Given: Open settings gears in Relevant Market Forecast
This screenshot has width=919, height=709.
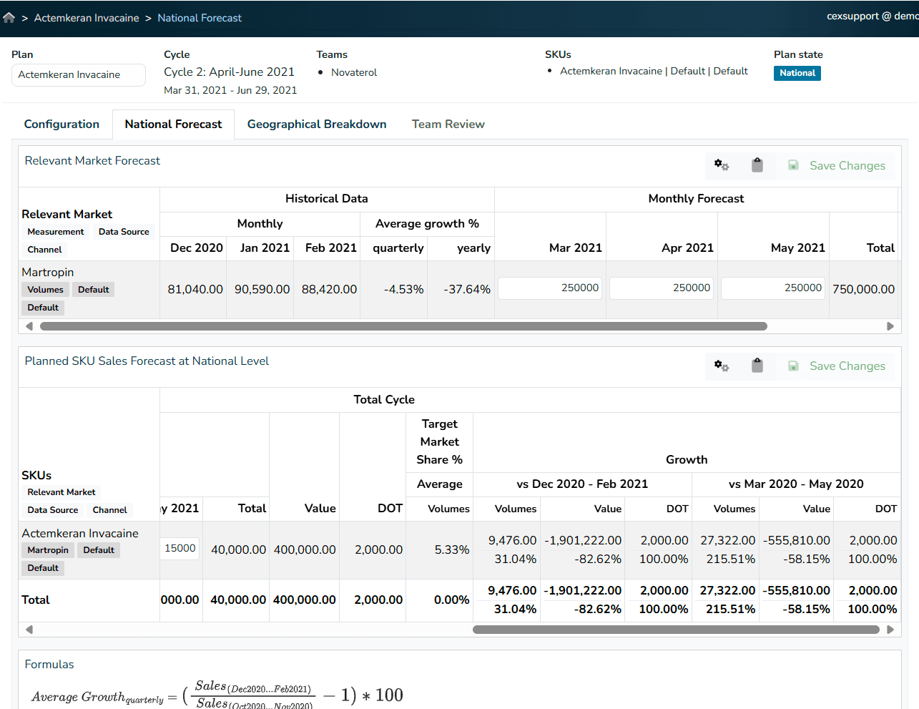Looking at the screenshot, I should click(721, 165).
